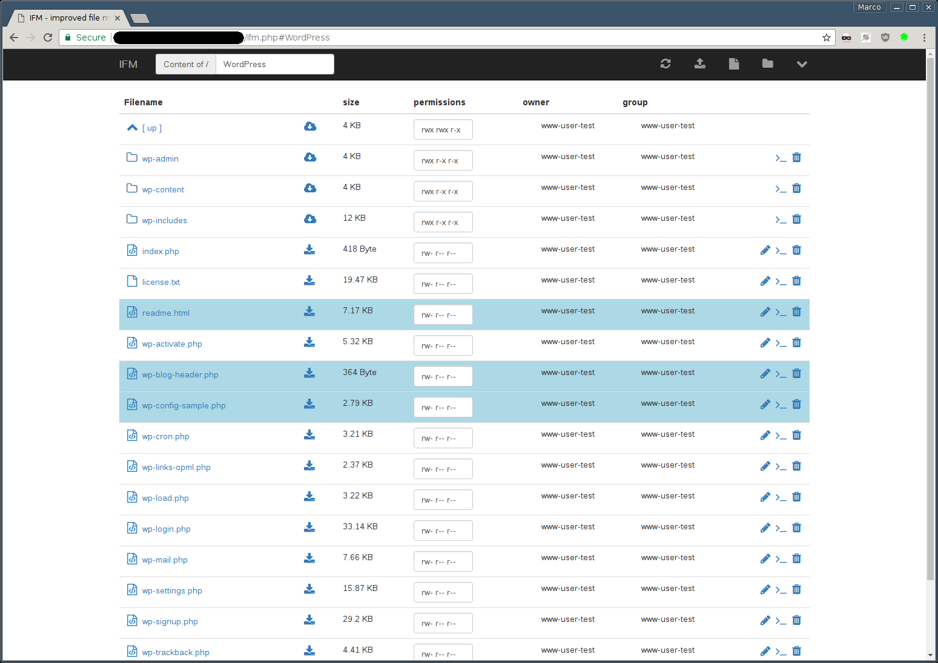Image resolution: width=938 pixels, height=663 pixels.
Task: Click the Secure site info badge
Action: point(85,38)
